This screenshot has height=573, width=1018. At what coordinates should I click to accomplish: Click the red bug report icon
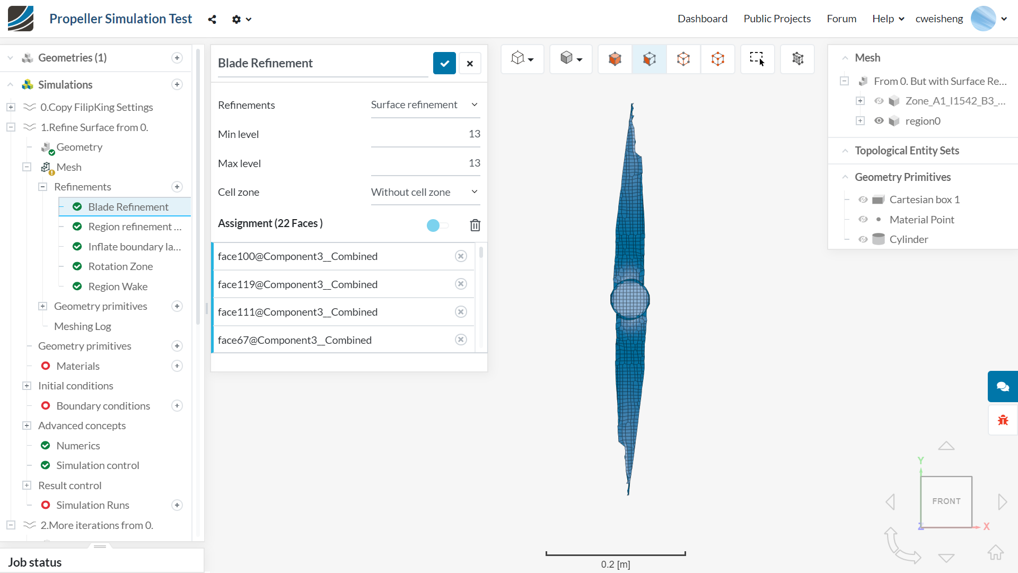pos(1002,420)
